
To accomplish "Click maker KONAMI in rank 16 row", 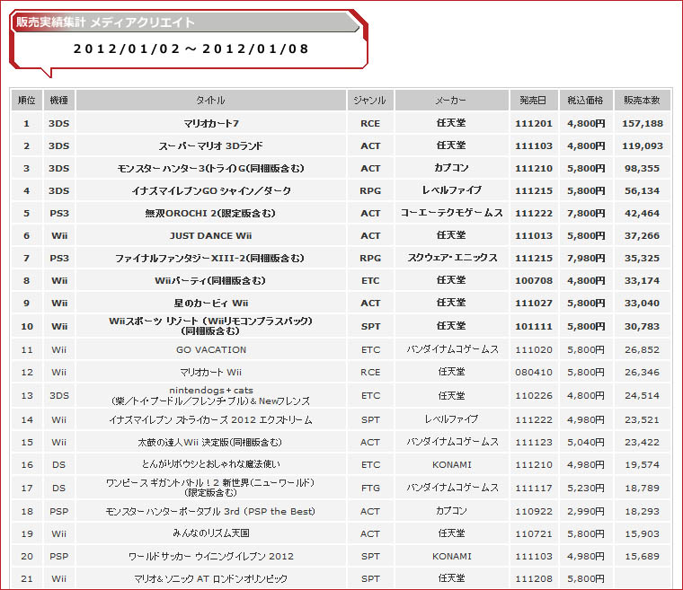I will pyautogui.click(x=452, y=464).
